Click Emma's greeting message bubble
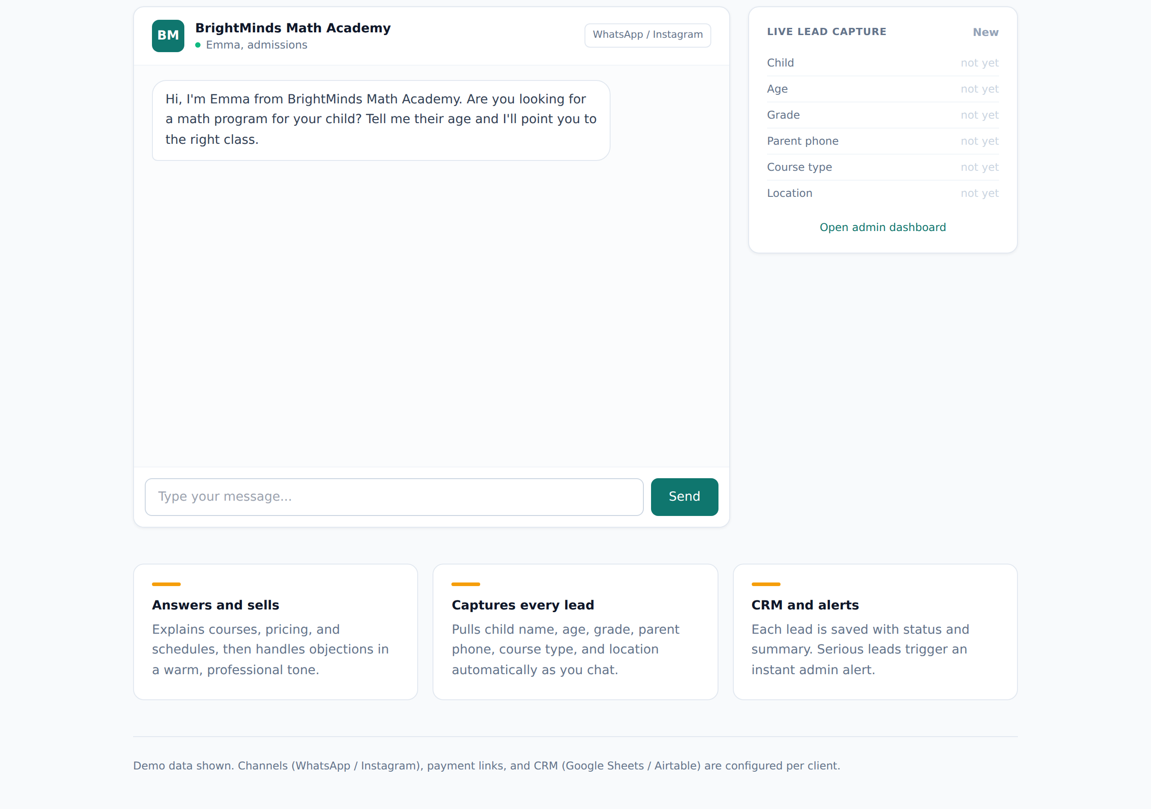 [381, 120]
